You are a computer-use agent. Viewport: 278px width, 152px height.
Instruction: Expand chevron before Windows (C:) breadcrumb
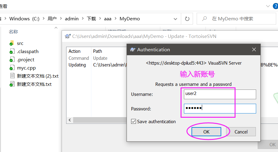click(5, 19)
